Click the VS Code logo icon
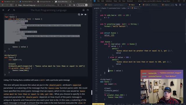The width and height of the screenshot is (186, 105). 94,1
